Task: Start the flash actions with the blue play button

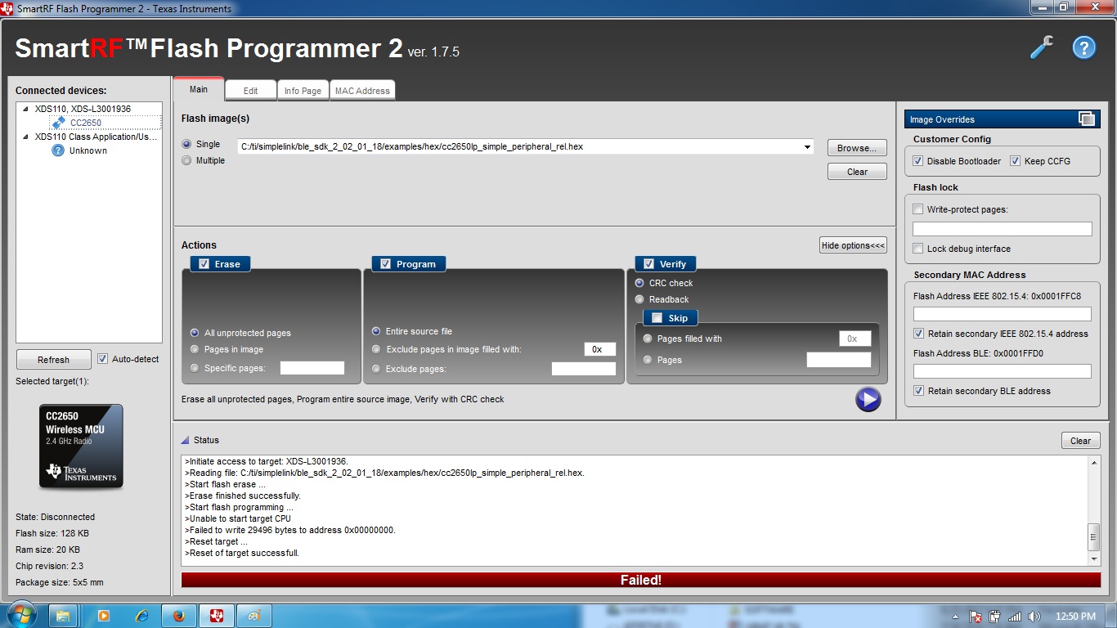Action: point(868,399)
